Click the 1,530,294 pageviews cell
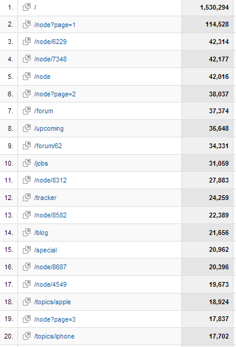The image size is (236, 347). [207, 7]
